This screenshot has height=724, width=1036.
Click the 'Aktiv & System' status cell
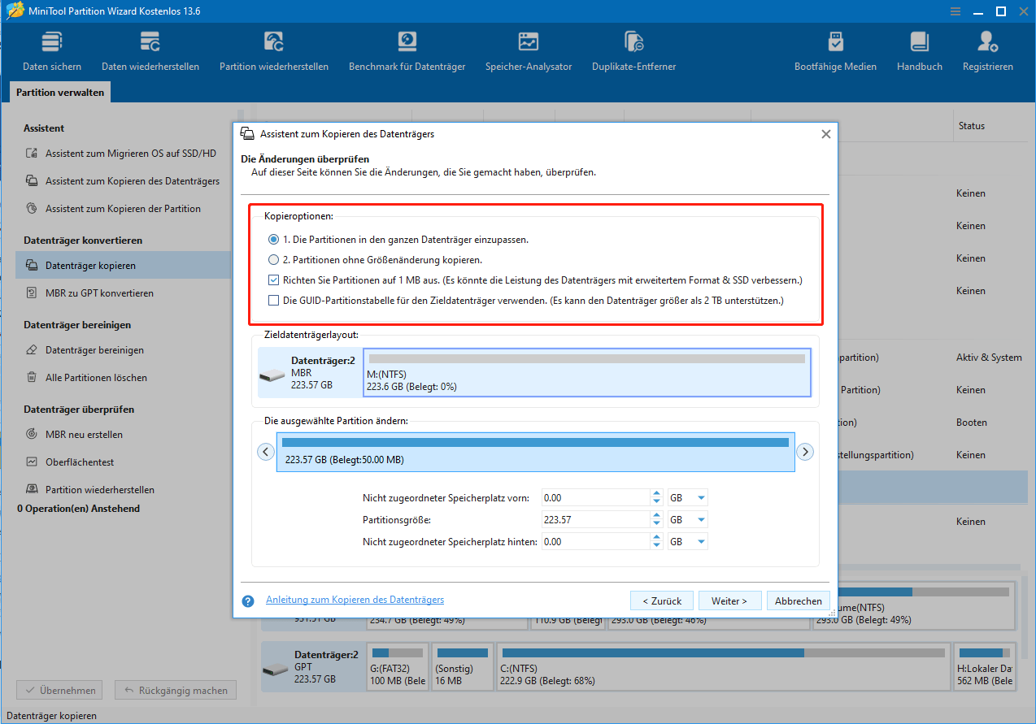pos(989,358)
